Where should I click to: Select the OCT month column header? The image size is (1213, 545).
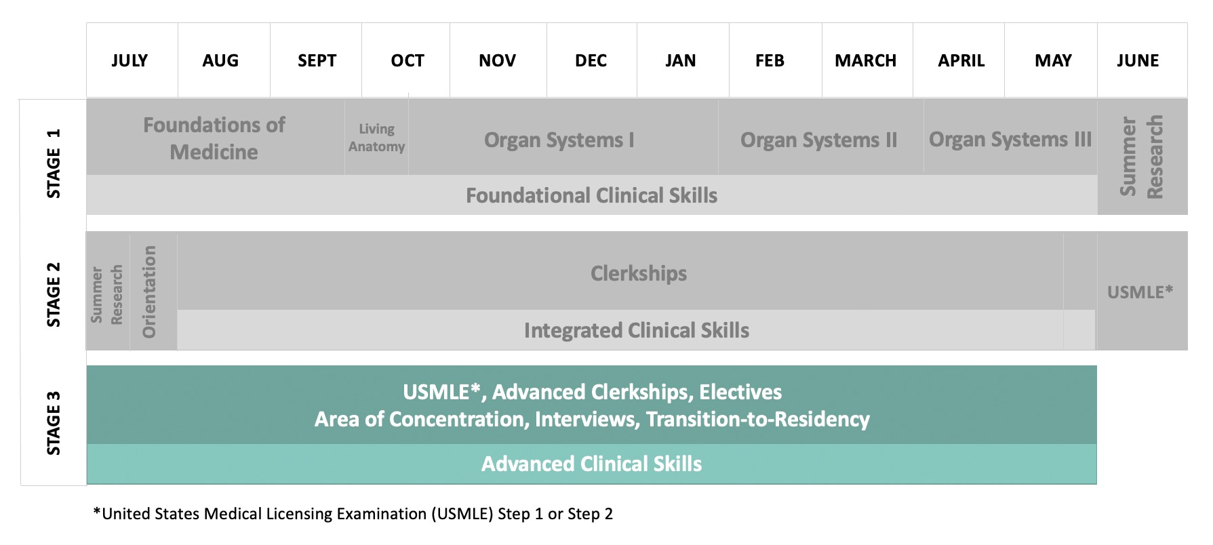pyautogui.click(x=407, y=60)
